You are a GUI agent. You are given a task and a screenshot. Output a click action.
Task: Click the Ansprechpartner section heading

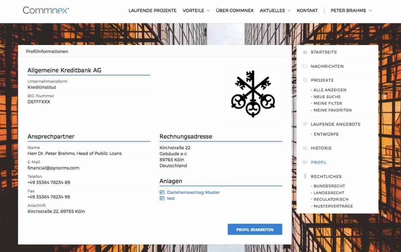51,137
